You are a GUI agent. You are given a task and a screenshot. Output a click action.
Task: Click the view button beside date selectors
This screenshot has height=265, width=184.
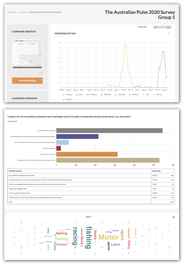click(x=168, y=27)
